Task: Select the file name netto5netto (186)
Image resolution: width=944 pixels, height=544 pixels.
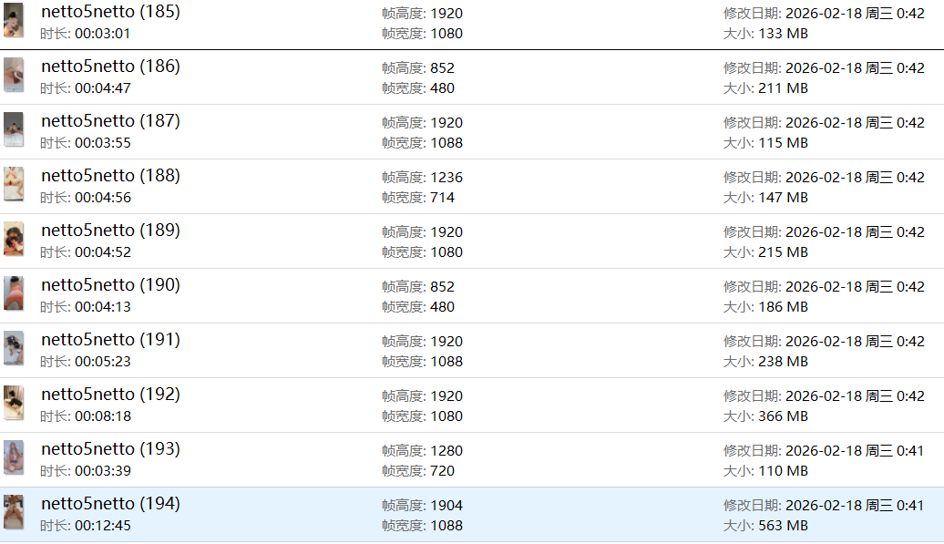Action: point(110,67)
